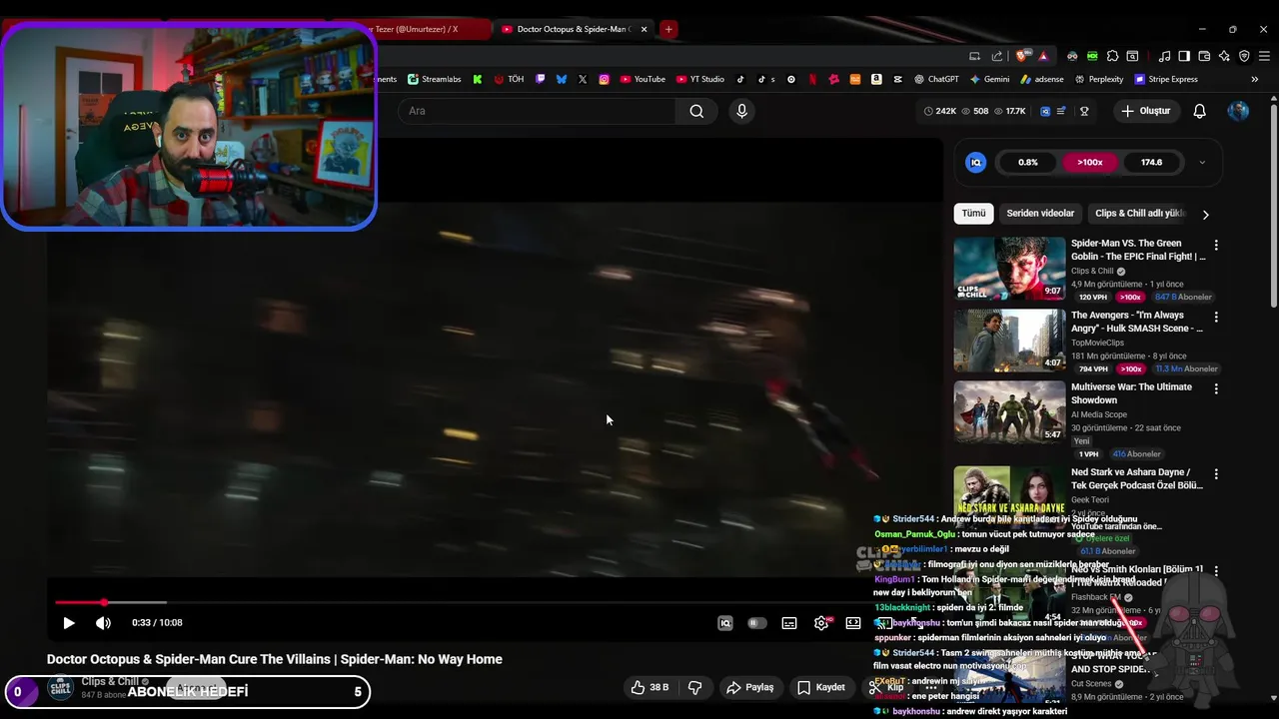Open the browser hamburger menu
This screenshot has width=1279, height=719.
point(1264,56)
